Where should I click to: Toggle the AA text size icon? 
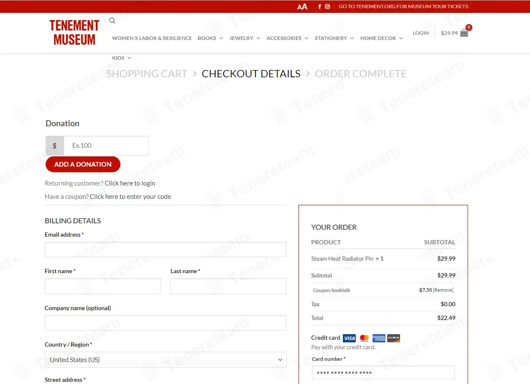(302, 6)
